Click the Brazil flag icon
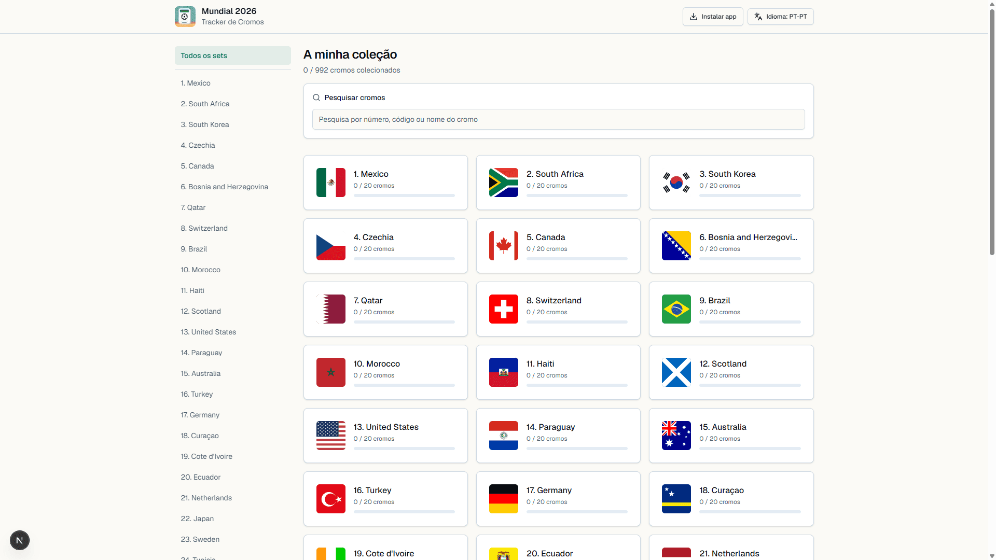The image size is (996, 560). point(676,309)
